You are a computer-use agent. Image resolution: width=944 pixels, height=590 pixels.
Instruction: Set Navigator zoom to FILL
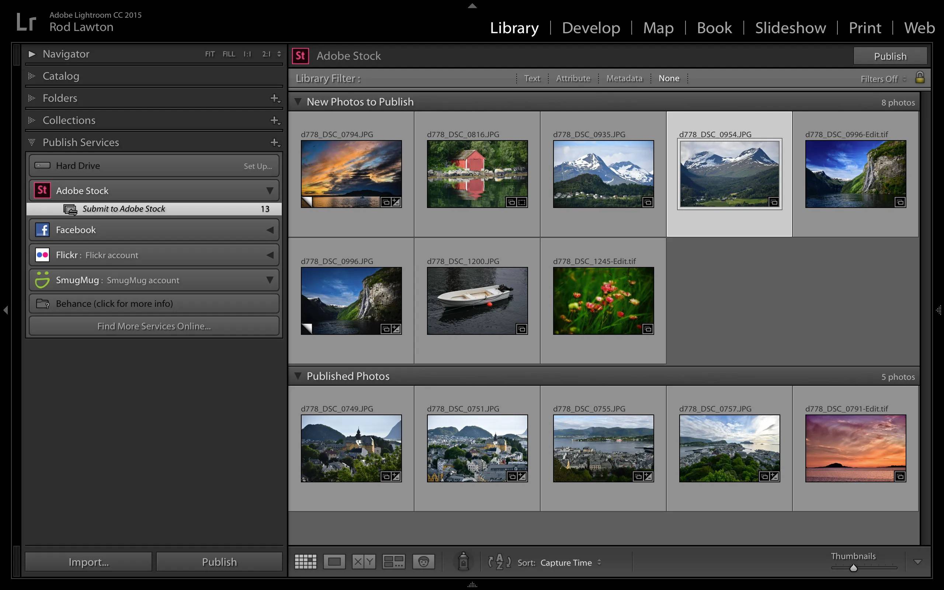click(x=229, y=54)
